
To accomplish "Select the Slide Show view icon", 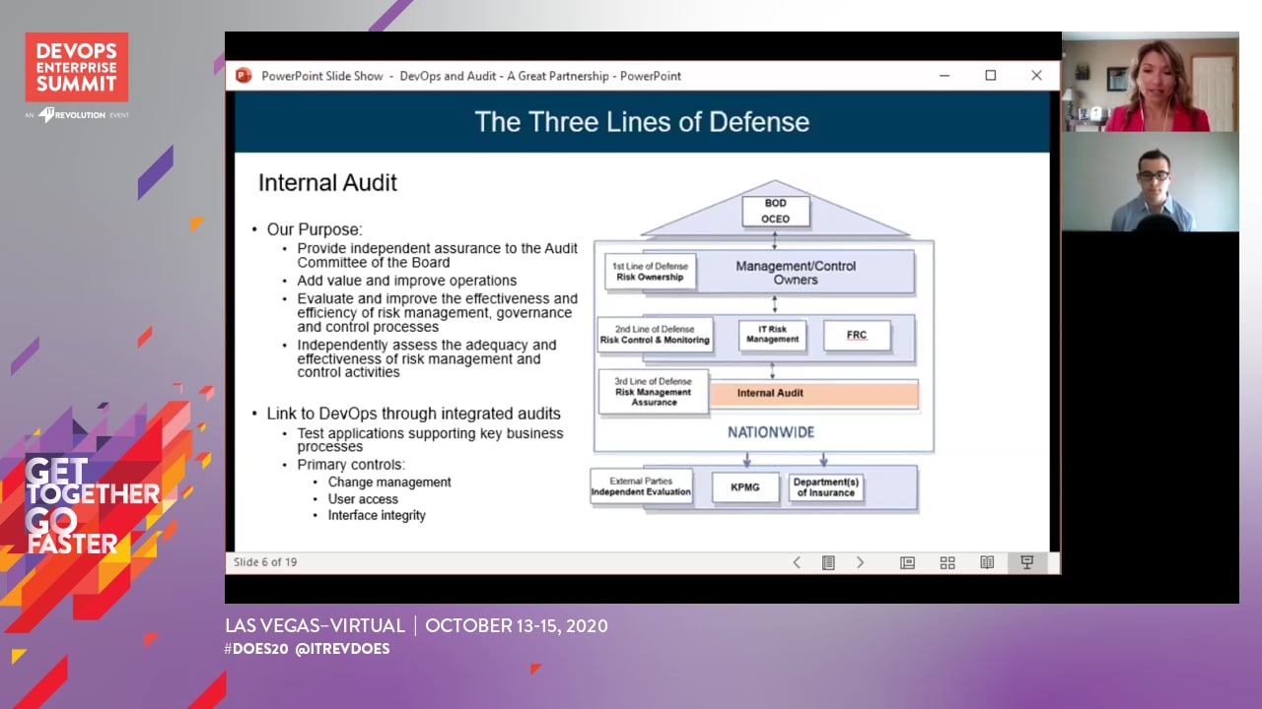I will point(1026,562).
